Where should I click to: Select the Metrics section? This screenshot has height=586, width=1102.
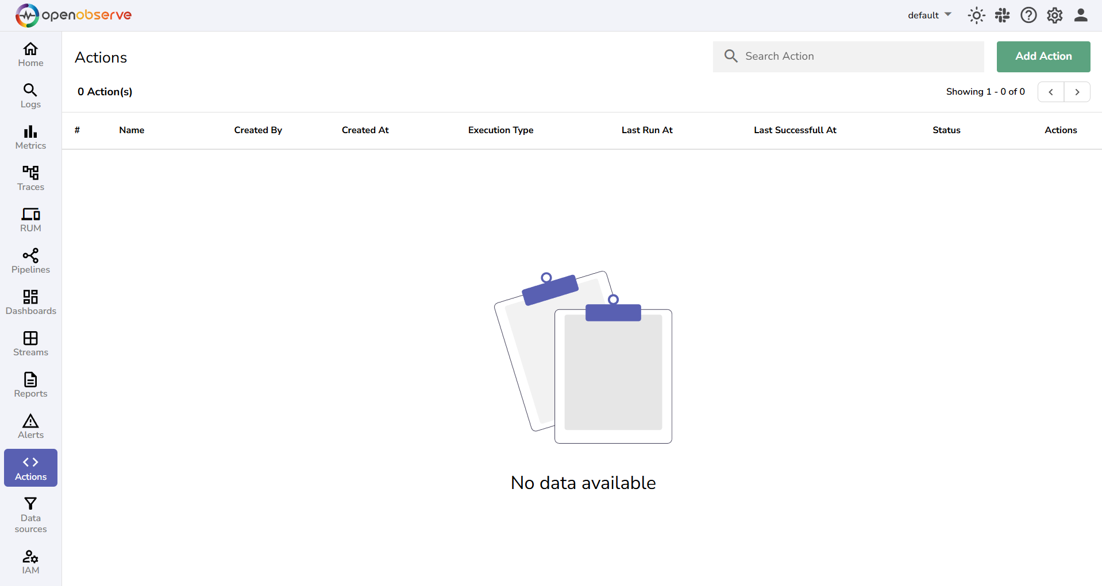pos(30,137)
